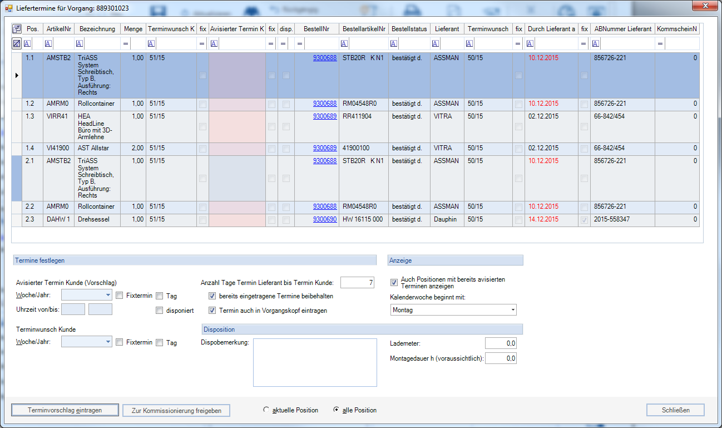Click the equals filter icon for Menge column

(x=126, y=43)
